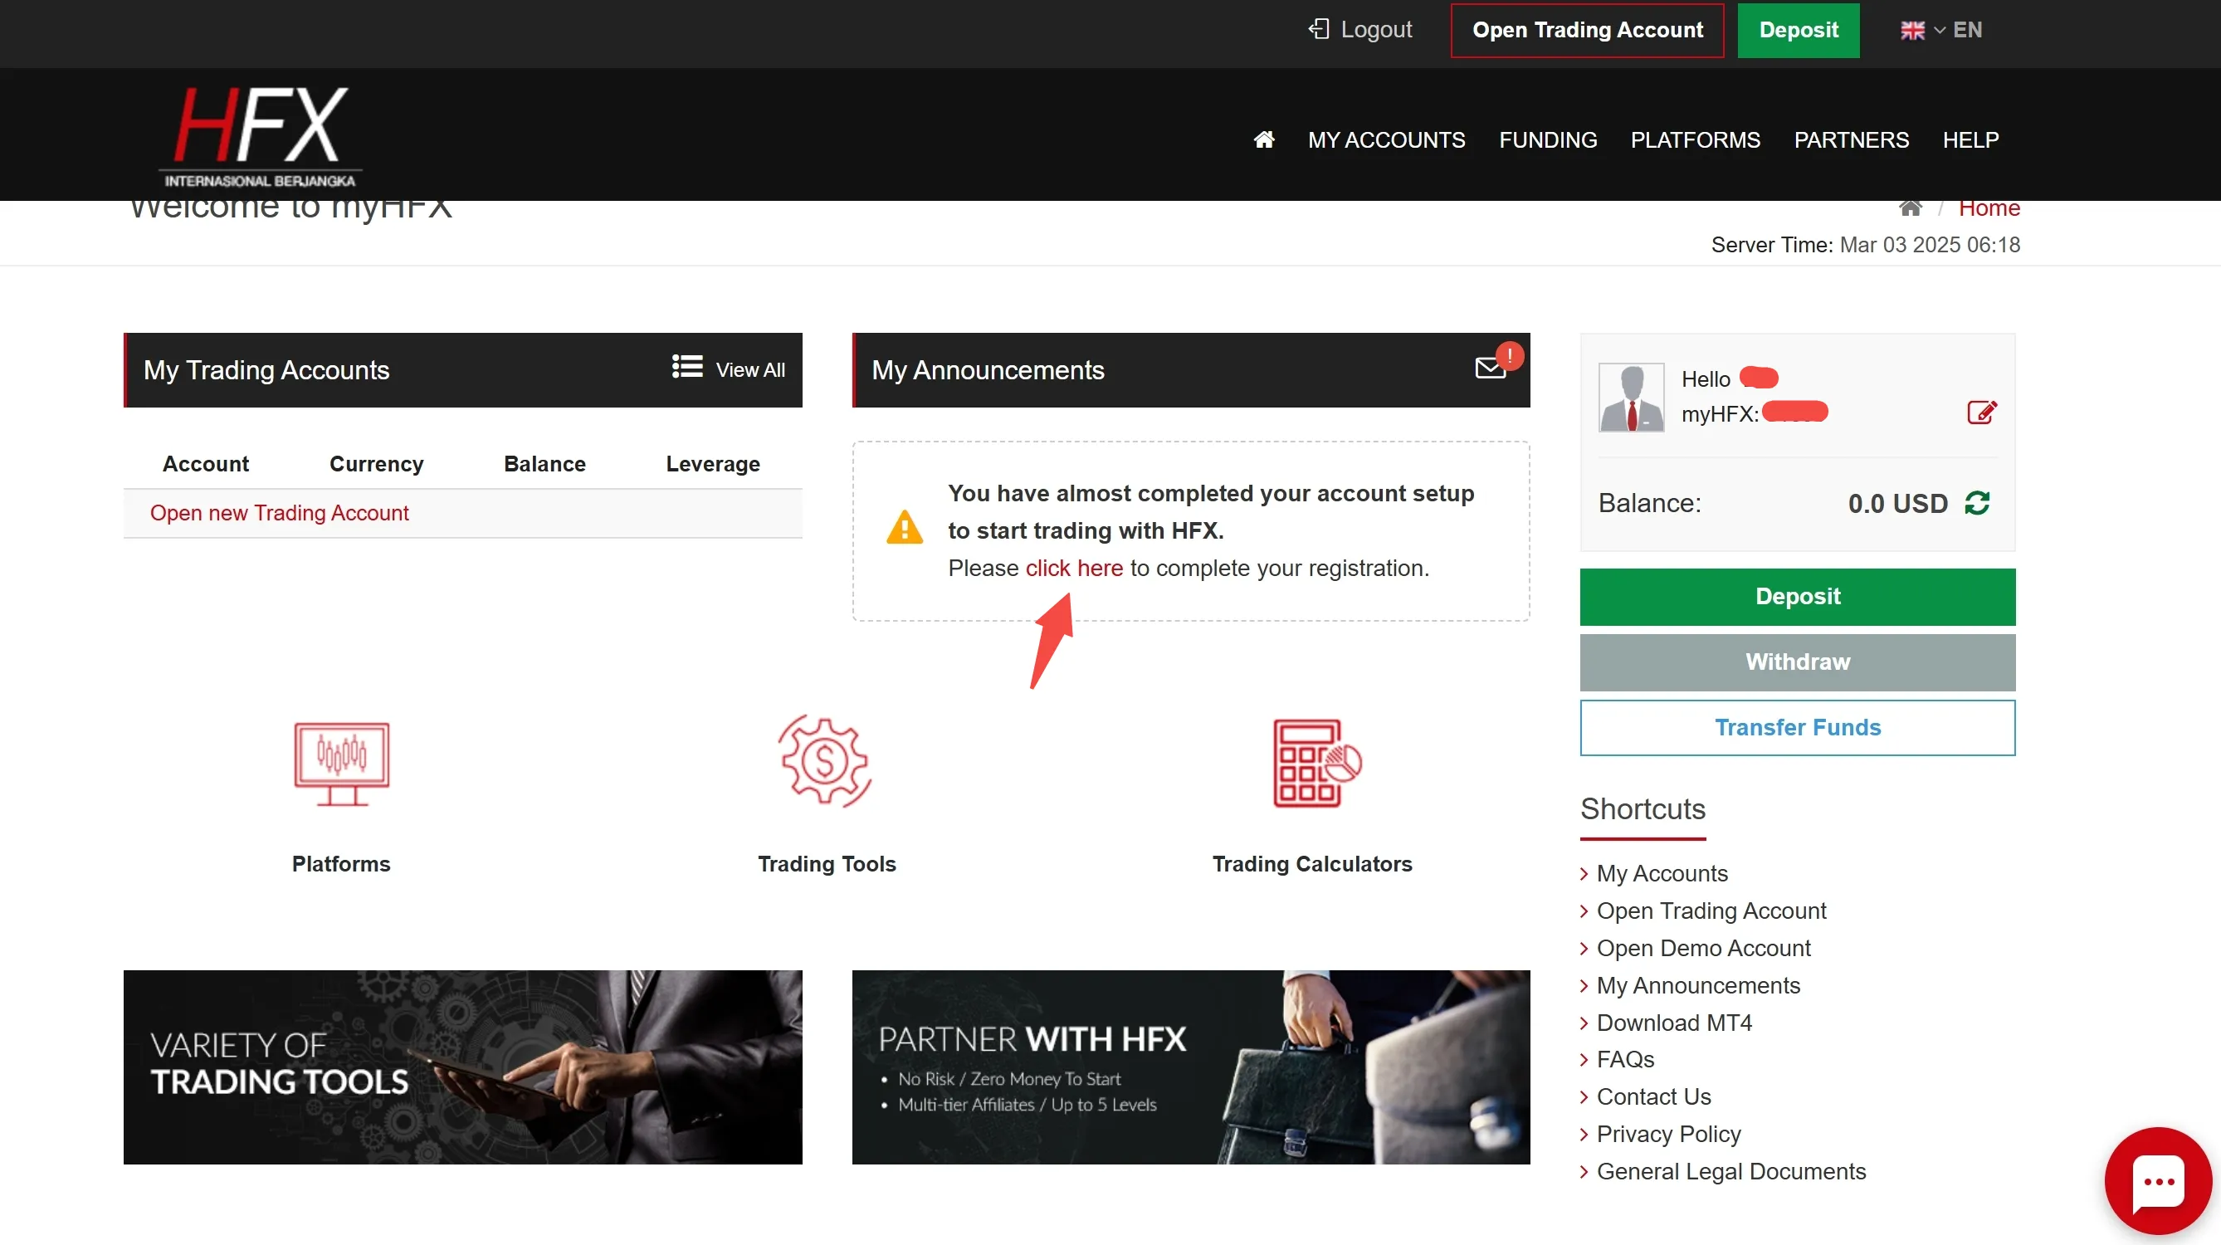The width and height of the screenshot is (2221, 1245).
Task: Open the live chat bubble
Action: [2157, 1180]
